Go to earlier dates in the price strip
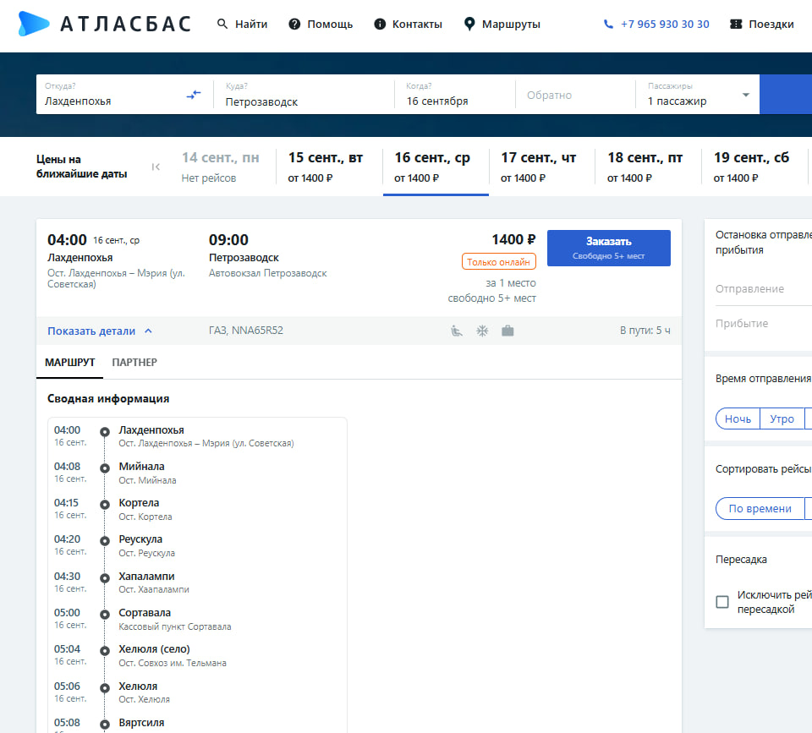812x733 pixels. pyautogui.click(x=156, y=167)
